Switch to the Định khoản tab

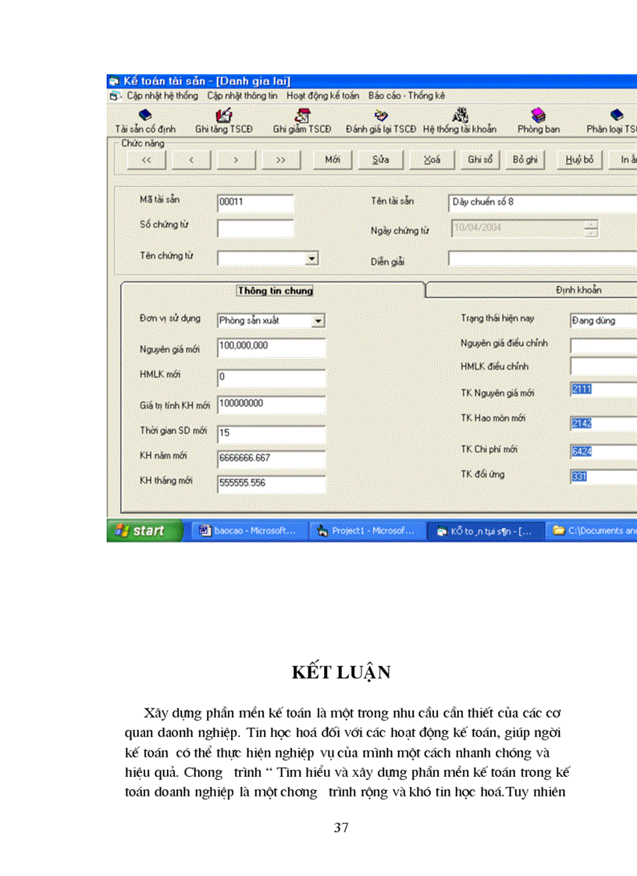pos(578,290)
